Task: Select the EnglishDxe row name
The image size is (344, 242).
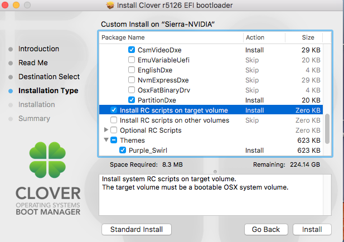Action: 155,70
